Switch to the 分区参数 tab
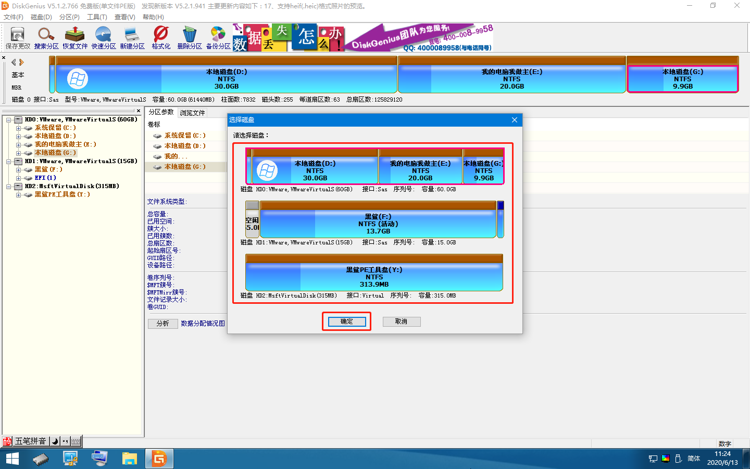The width and height of the screenshot is (750, 469). coord(161,112)
